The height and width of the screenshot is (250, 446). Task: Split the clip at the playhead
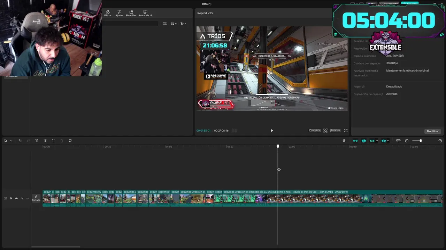click(37, 141)
